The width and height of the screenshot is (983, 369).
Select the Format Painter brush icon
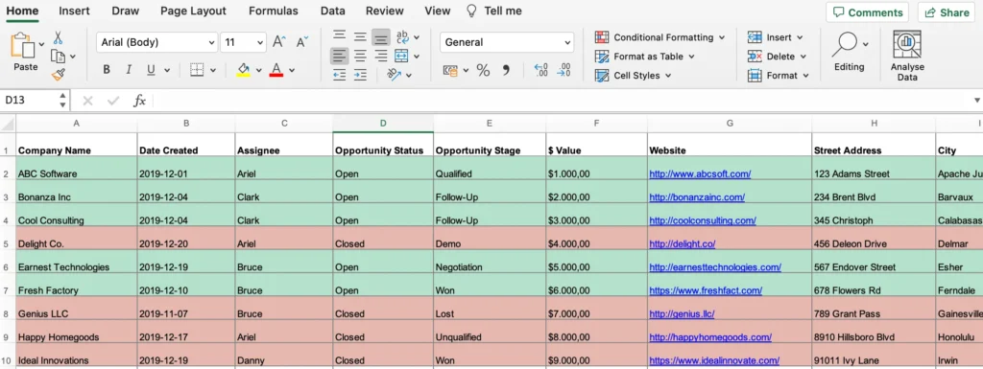pyautogui.click(x=59, y=75)
